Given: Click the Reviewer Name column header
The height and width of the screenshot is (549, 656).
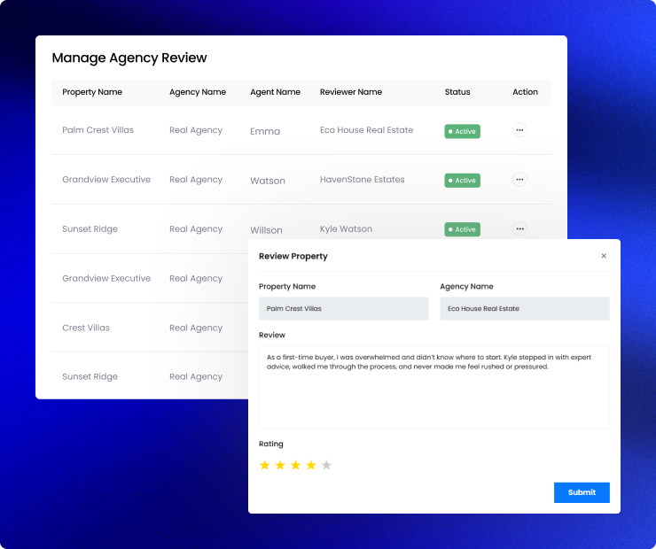Looking at the screenshot, I should tap(351, 92).
